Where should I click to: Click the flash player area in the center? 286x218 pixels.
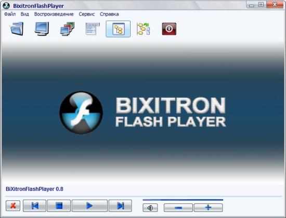143,112
